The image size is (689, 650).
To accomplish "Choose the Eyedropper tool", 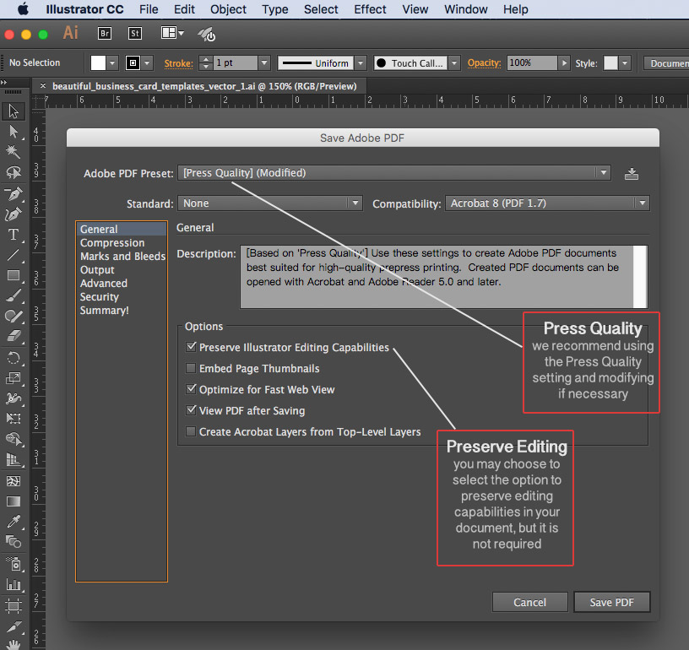I will point(14,521).
